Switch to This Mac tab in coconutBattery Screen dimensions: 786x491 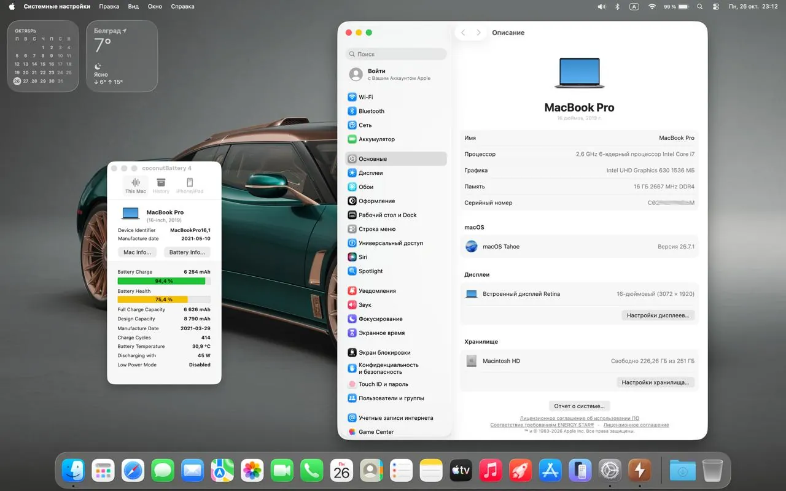(x=136, y=185)
